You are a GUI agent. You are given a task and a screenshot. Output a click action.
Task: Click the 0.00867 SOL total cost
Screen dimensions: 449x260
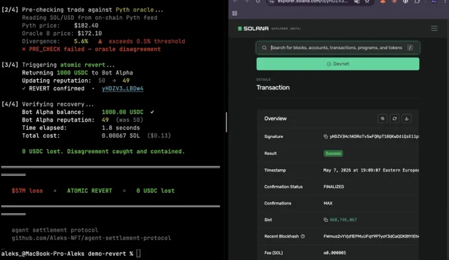coord(121,135)
